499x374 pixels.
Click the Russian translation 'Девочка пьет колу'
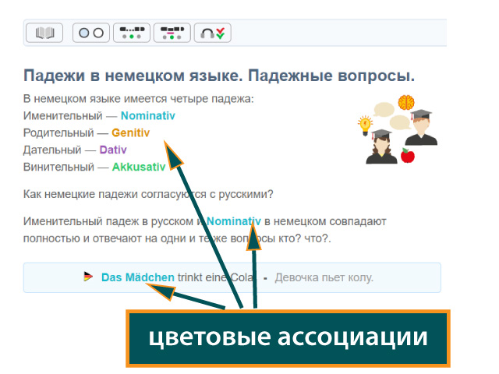(x=324, y=277)
